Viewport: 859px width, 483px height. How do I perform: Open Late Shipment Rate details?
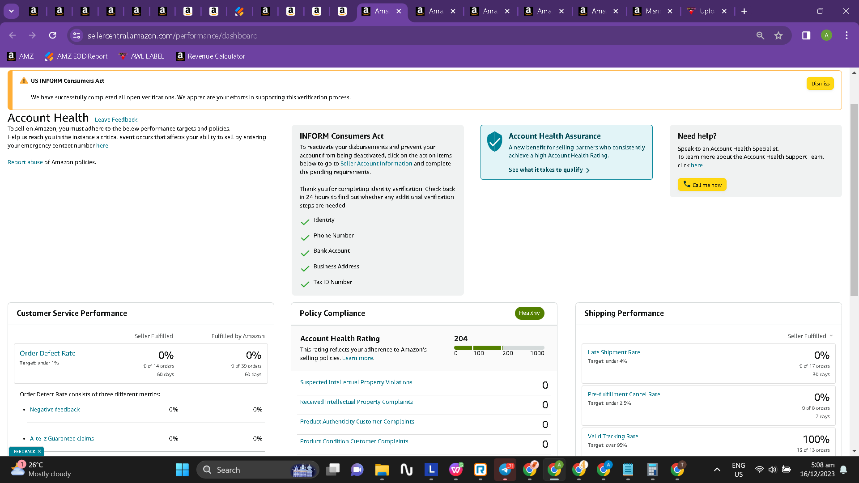614,352
